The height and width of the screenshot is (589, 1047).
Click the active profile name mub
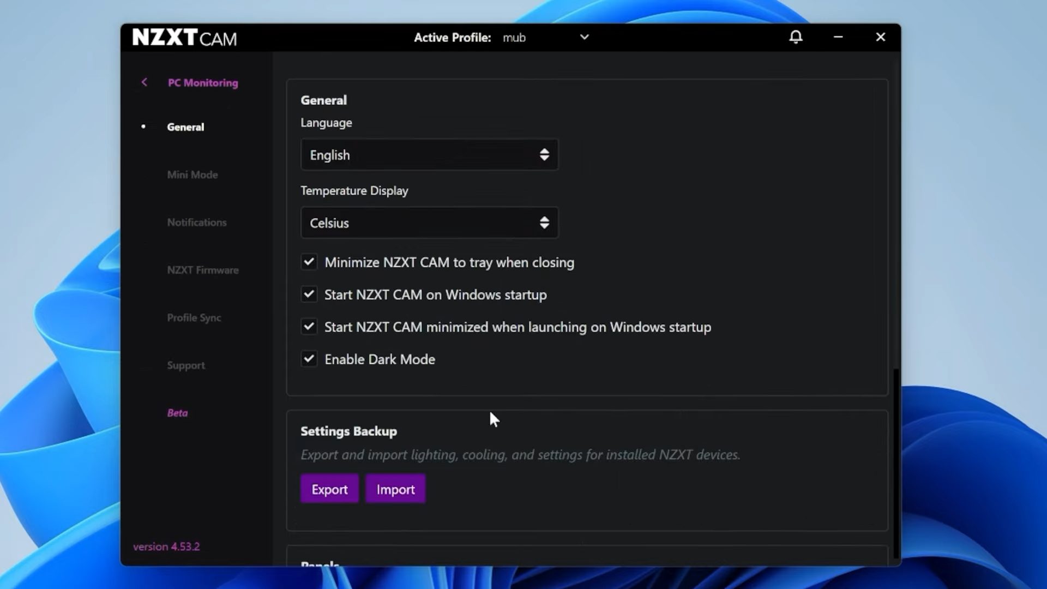pos(514,38)
